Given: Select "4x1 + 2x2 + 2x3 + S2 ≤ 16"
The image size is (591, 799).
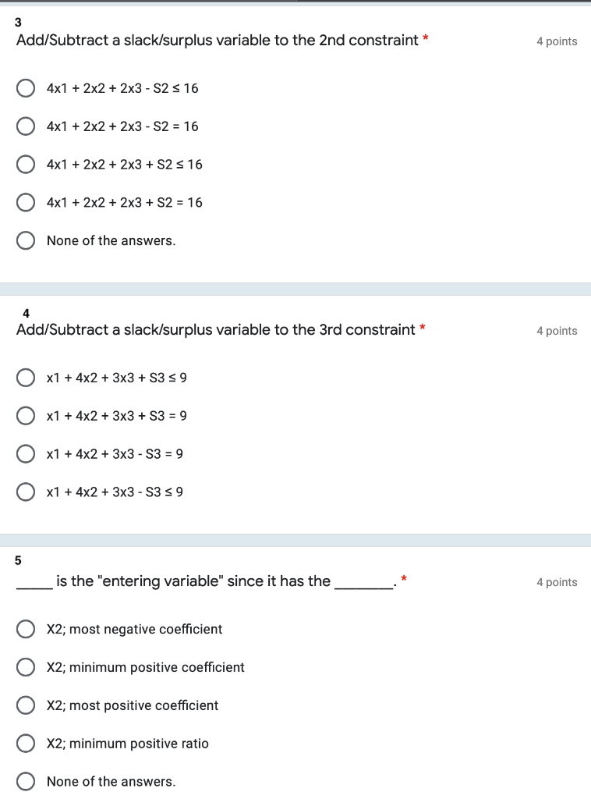Looking at the screenshot, I should [x=26, y=164].
